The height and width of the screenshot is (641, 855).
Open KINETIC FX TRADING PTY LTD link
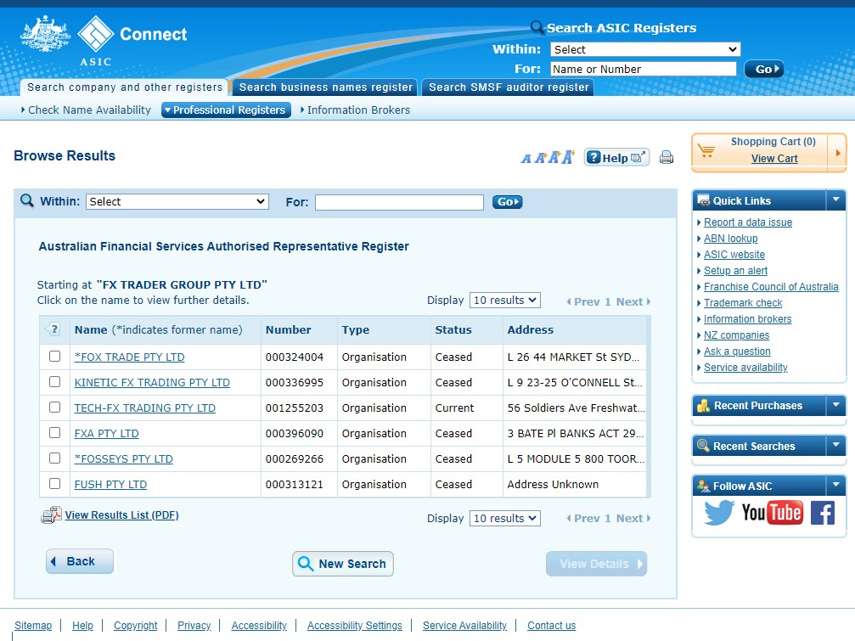point(152,383)
